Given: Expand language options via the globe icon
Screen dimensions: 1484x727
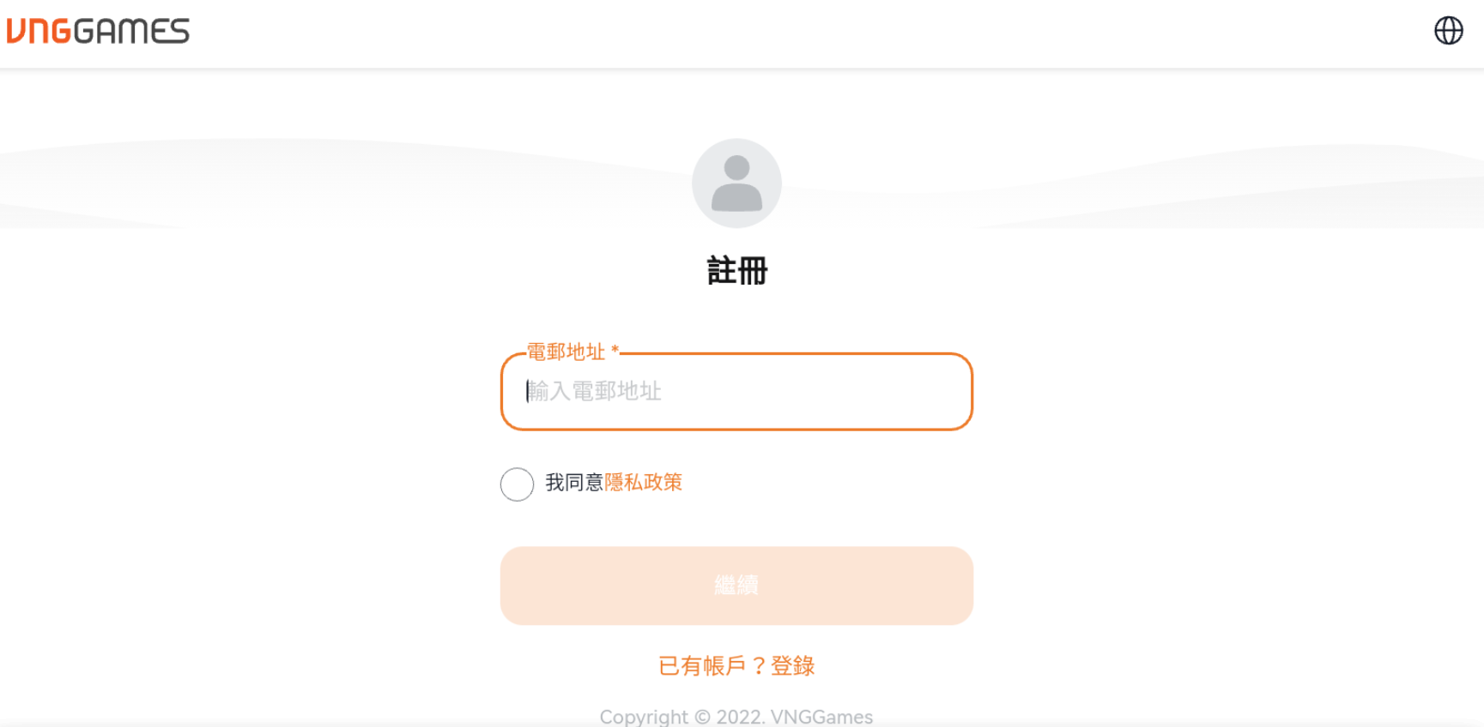Looking at the screenshot, I should [1448, 31].
